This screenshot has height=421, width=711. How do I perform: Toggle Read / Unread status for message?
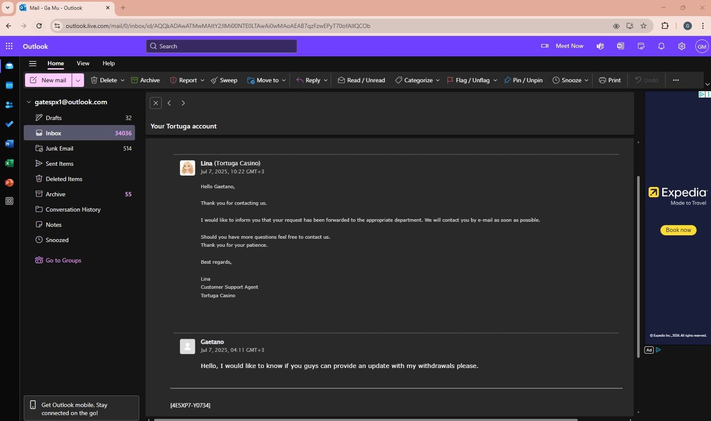point(361,80)
